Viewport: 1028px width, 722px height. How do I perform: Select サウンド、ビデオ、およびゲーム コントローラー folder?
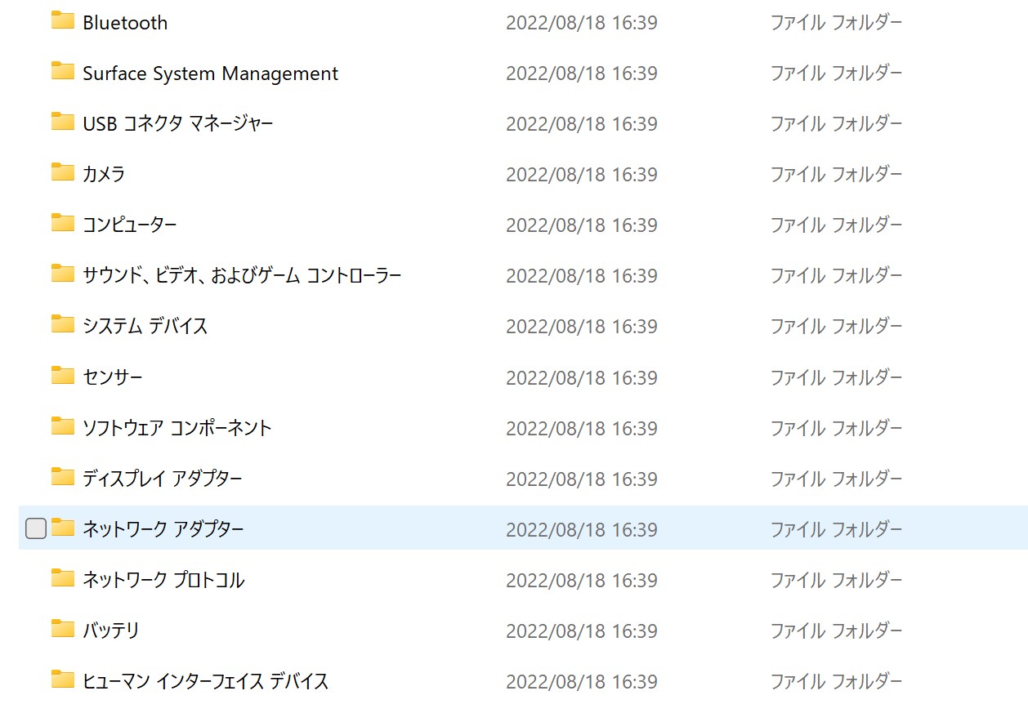pyautogui.click(x=242, y=275)
